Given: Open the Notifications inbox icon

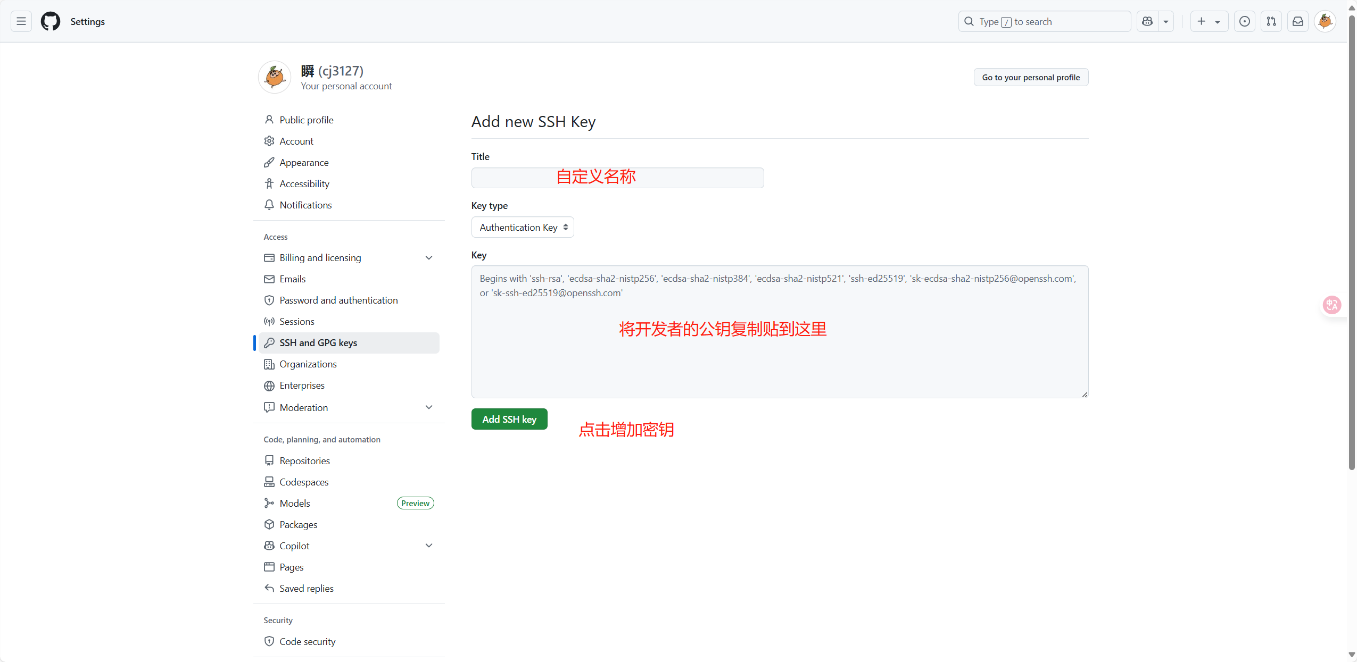Looking at the screenshot, I should pyautogui.click(x=1298, y=21).
